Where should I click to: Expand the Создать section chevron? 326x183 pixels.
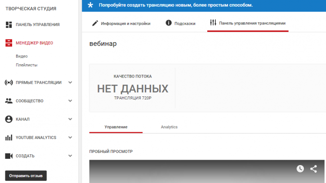[70, 156]
